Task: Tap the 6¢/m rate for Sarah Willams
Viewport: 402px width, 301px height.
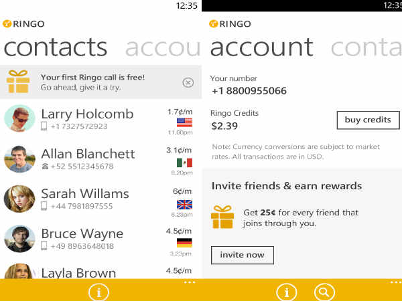Action: [x=182, y=191]
